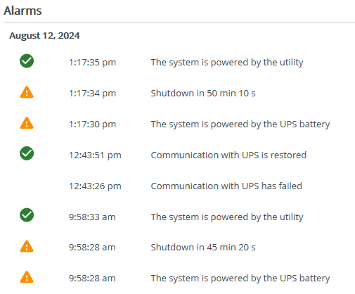This screenshot has height=294, width=355.
Task: Select "Shutdown in 45 min 20 s" message
Action: click(x=203, y=248)
